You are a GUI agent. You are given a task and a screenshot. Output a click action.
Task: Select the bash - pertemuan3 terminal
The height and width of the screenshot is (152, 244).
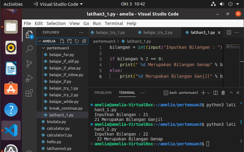181,93
